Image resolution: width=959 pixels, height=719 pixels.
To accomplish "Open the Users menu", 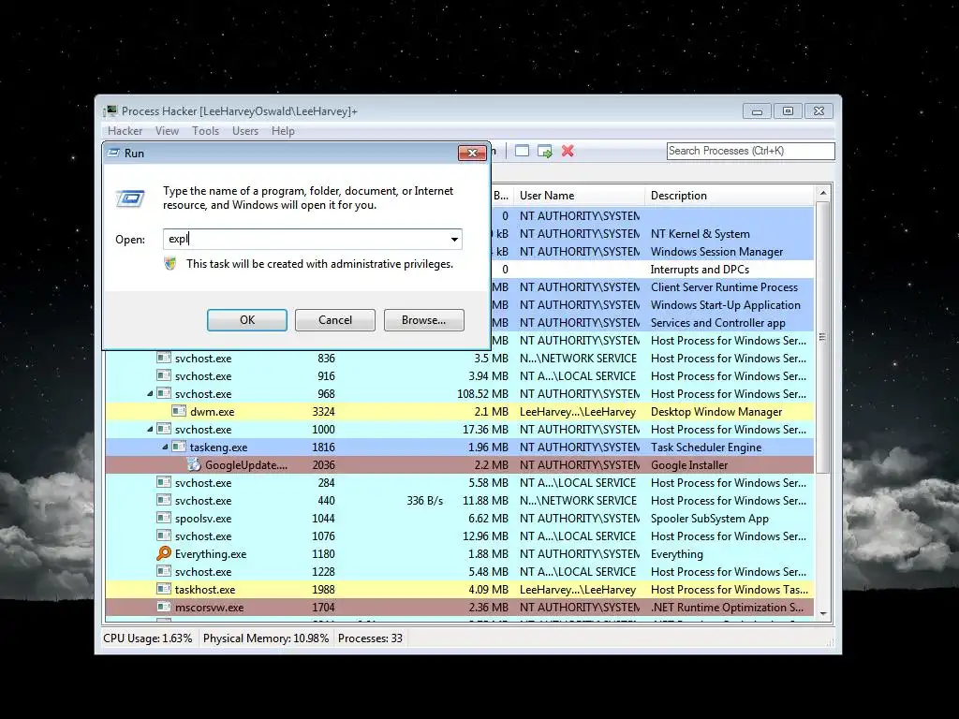I will coord(245,131).
